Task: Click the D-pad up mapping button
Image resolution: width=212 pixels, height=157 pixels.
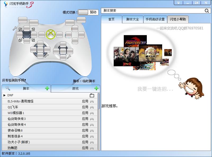Action: tap(27, 29)
